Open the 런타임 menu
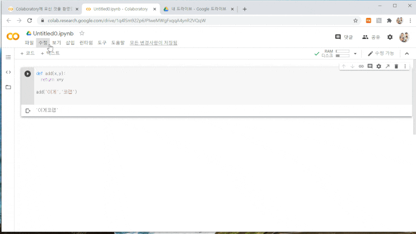This screenshot has height=234, width=416. coord(86,43)
